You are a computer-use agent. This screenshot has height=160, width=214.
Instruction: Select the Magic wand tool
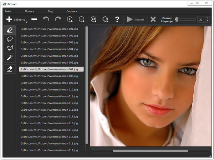click(10, 57)
